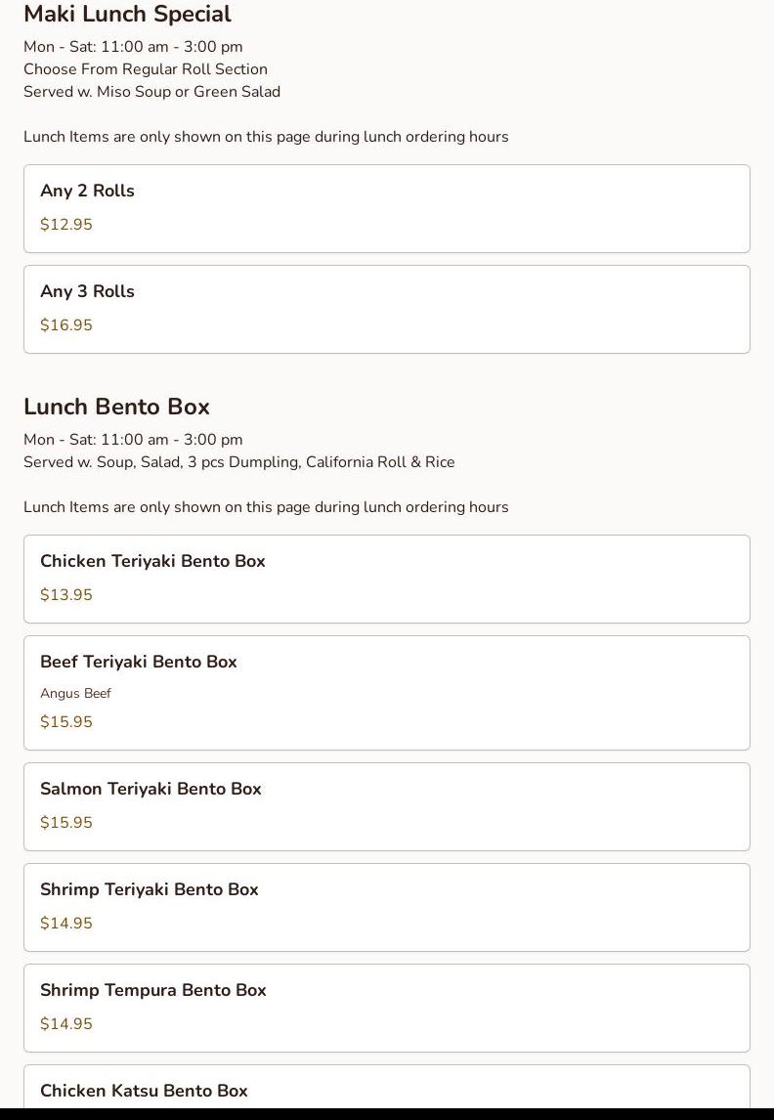Click the Bento Box 'Served w. Soup, Salad' description
Screen dimensions: 774x1120
pos(238,462)
